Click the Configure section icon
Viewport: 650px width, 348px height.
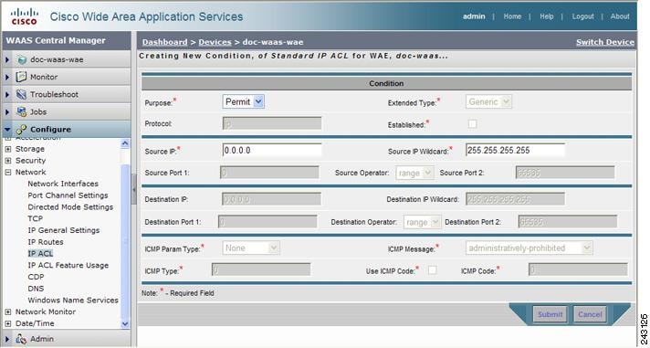[x=21, y=130]
